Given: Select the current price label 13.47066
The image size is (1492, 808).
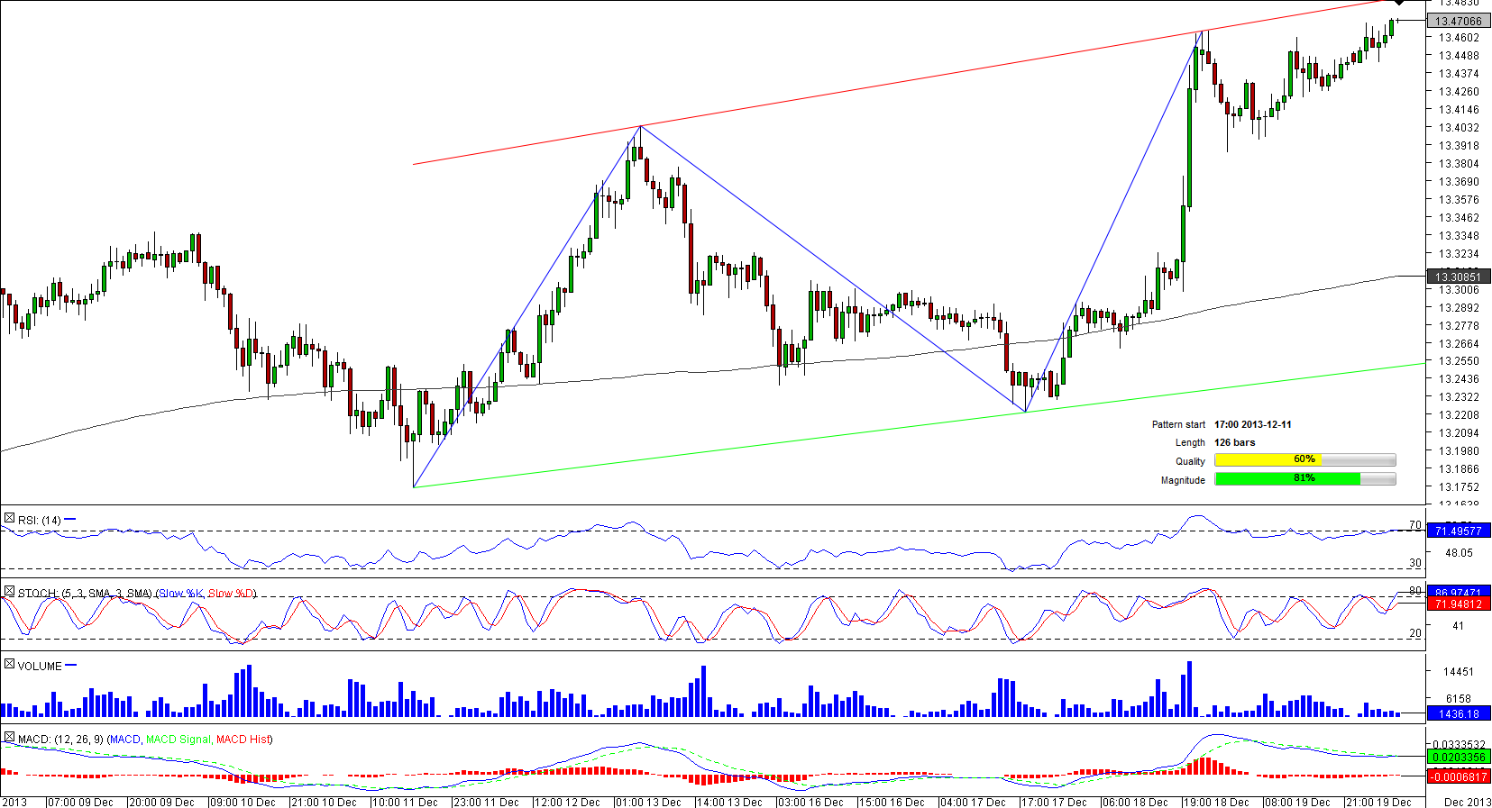Looking at the screenshot, I should [1458, 21].
